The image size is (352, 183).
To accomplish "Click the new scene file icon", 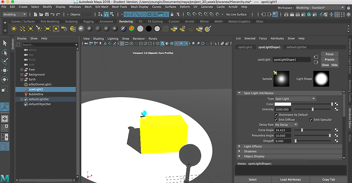I will coord(36,14).
